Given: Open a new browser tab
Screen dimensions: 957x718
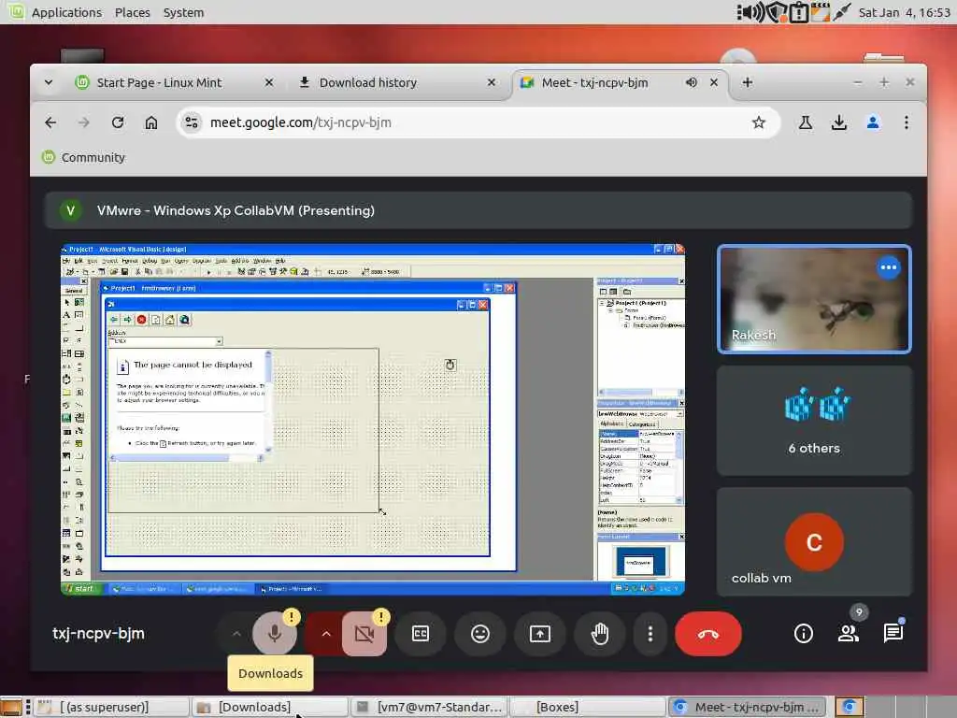Looking at the screenshot, I should tap(747, 82).
